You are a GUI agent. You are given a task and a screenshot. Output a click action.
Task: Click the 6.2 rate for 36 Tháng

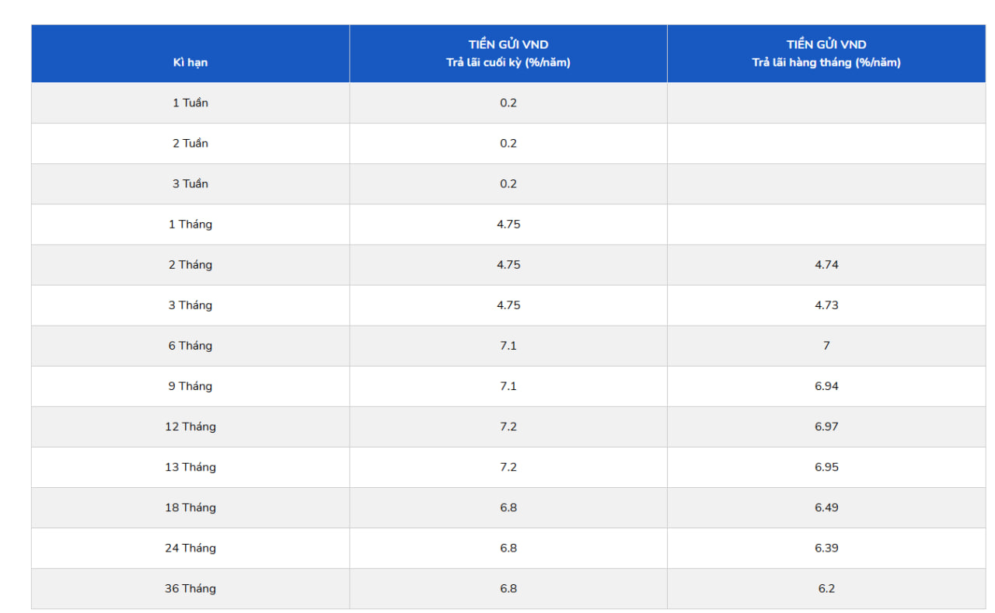826,588
